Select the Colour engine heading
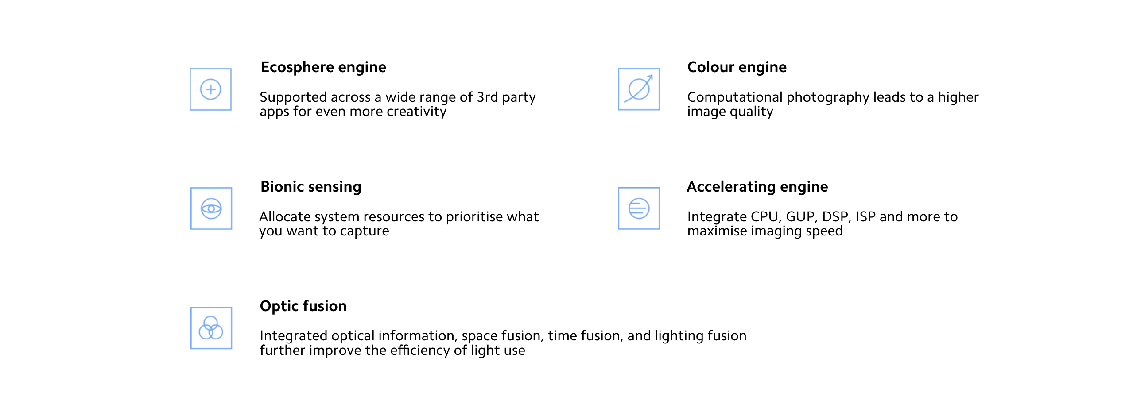This screenshot has height=416, width=1133. [x=737, y=67]
